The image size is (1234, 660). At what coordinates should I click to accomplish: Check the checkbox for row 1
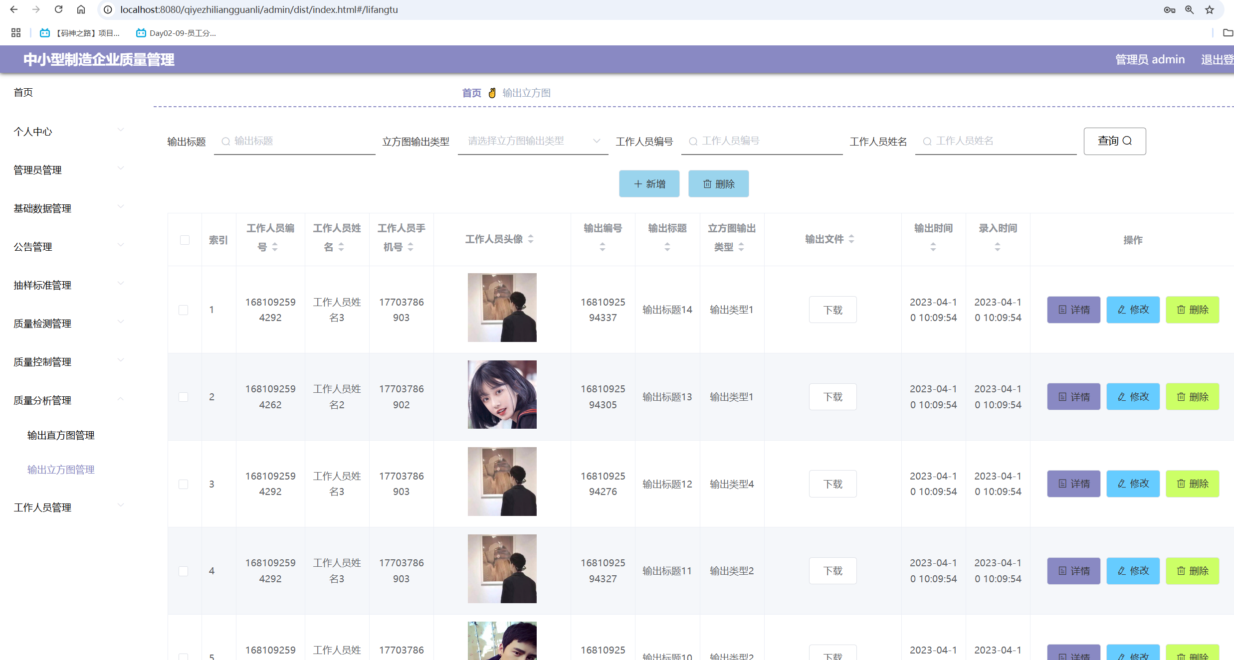(184, 310)
